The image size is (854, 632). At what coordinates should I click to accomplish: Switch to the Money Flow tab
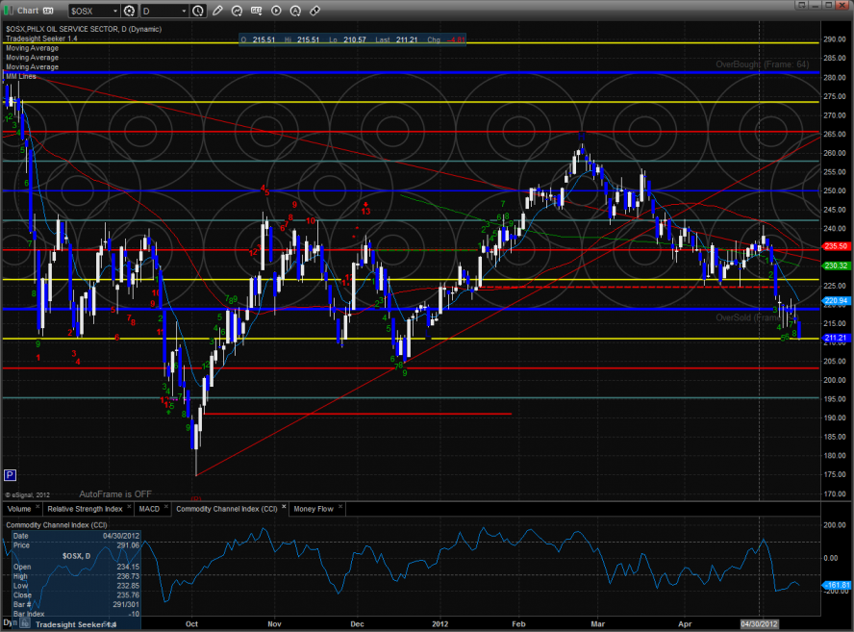coord(313,508)
